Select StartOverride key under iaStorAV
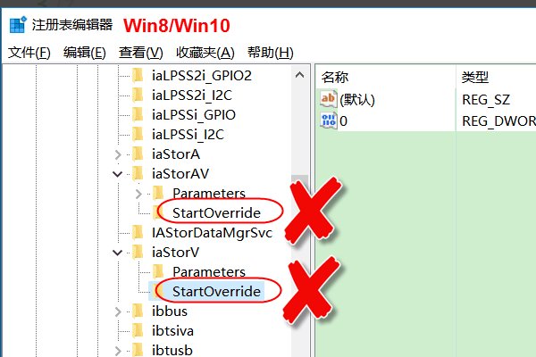 coord(216,212)
